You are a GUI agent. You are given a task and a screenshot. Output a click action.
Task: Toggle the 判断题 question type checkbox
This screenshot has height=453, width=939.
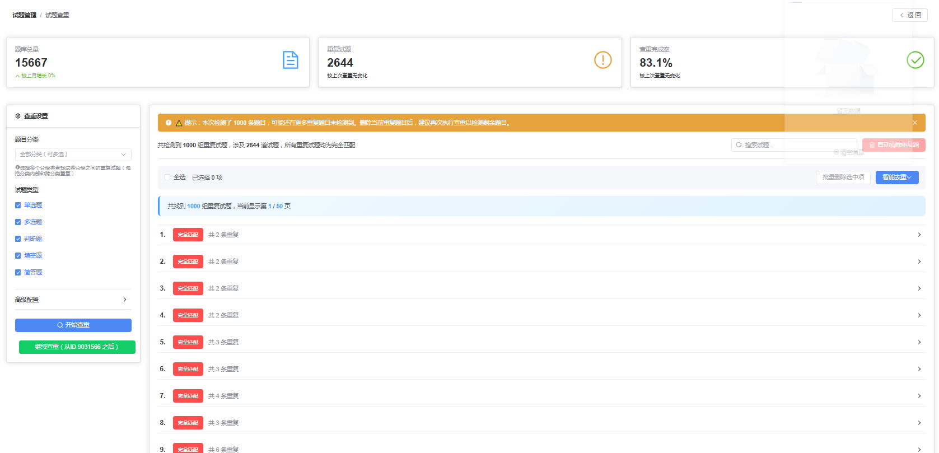(18, 239)
